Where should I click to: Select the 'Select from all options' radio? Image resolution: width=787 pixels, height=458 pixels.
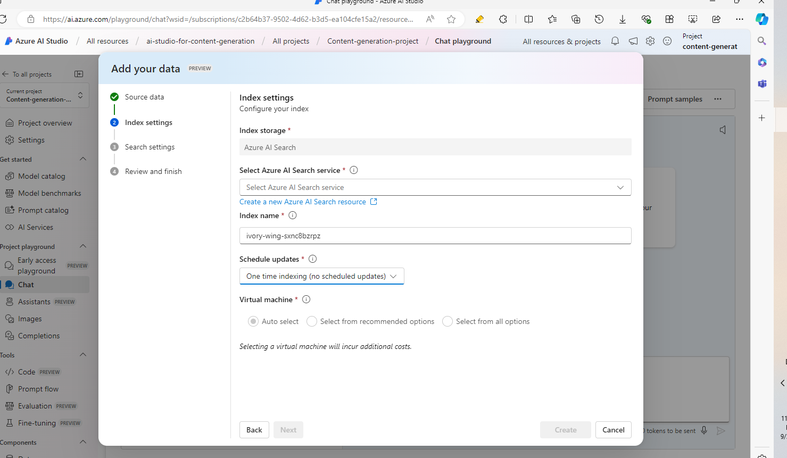(x=448, y=321)
